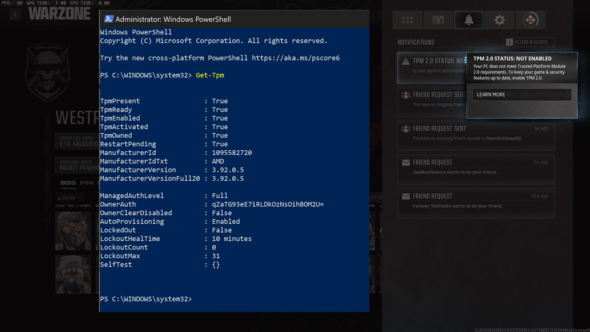Image resolution: width=590 pixels, height=332 pixels.
Task: Open friend request from Jaylikesfathuzz
Action: click(x=476, y=168)
